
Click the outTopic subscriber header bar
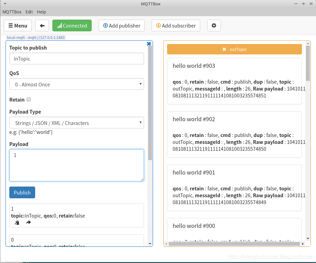[234, 49]
